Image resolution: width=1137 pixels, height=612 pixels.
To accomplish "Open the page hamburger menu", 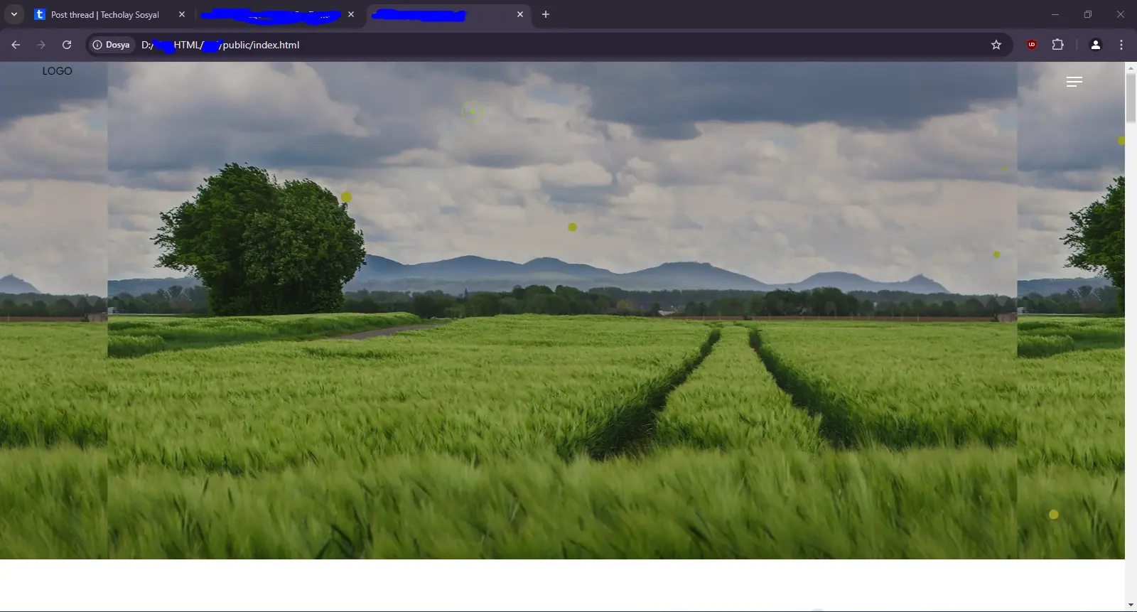I will 1074,82.
